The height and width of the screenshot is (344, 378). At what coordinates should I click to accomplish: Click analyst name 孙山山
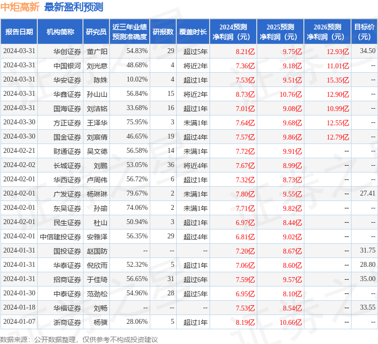pyautogui.click(x=97, y=94)
